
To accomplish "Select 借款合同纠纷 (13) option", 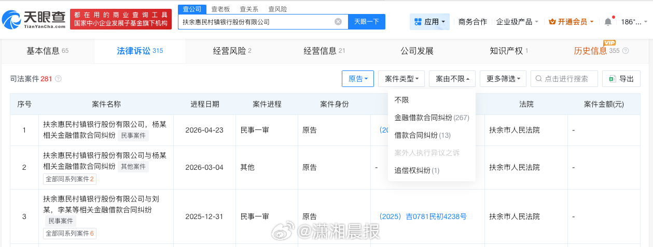I will 432,135.
